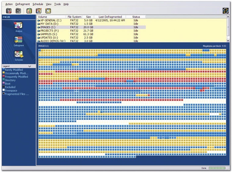The height and width of the screenshot is (173, 232).
Task: Click the toolbar icon with pencil and grid
Action: coord(39,11)
